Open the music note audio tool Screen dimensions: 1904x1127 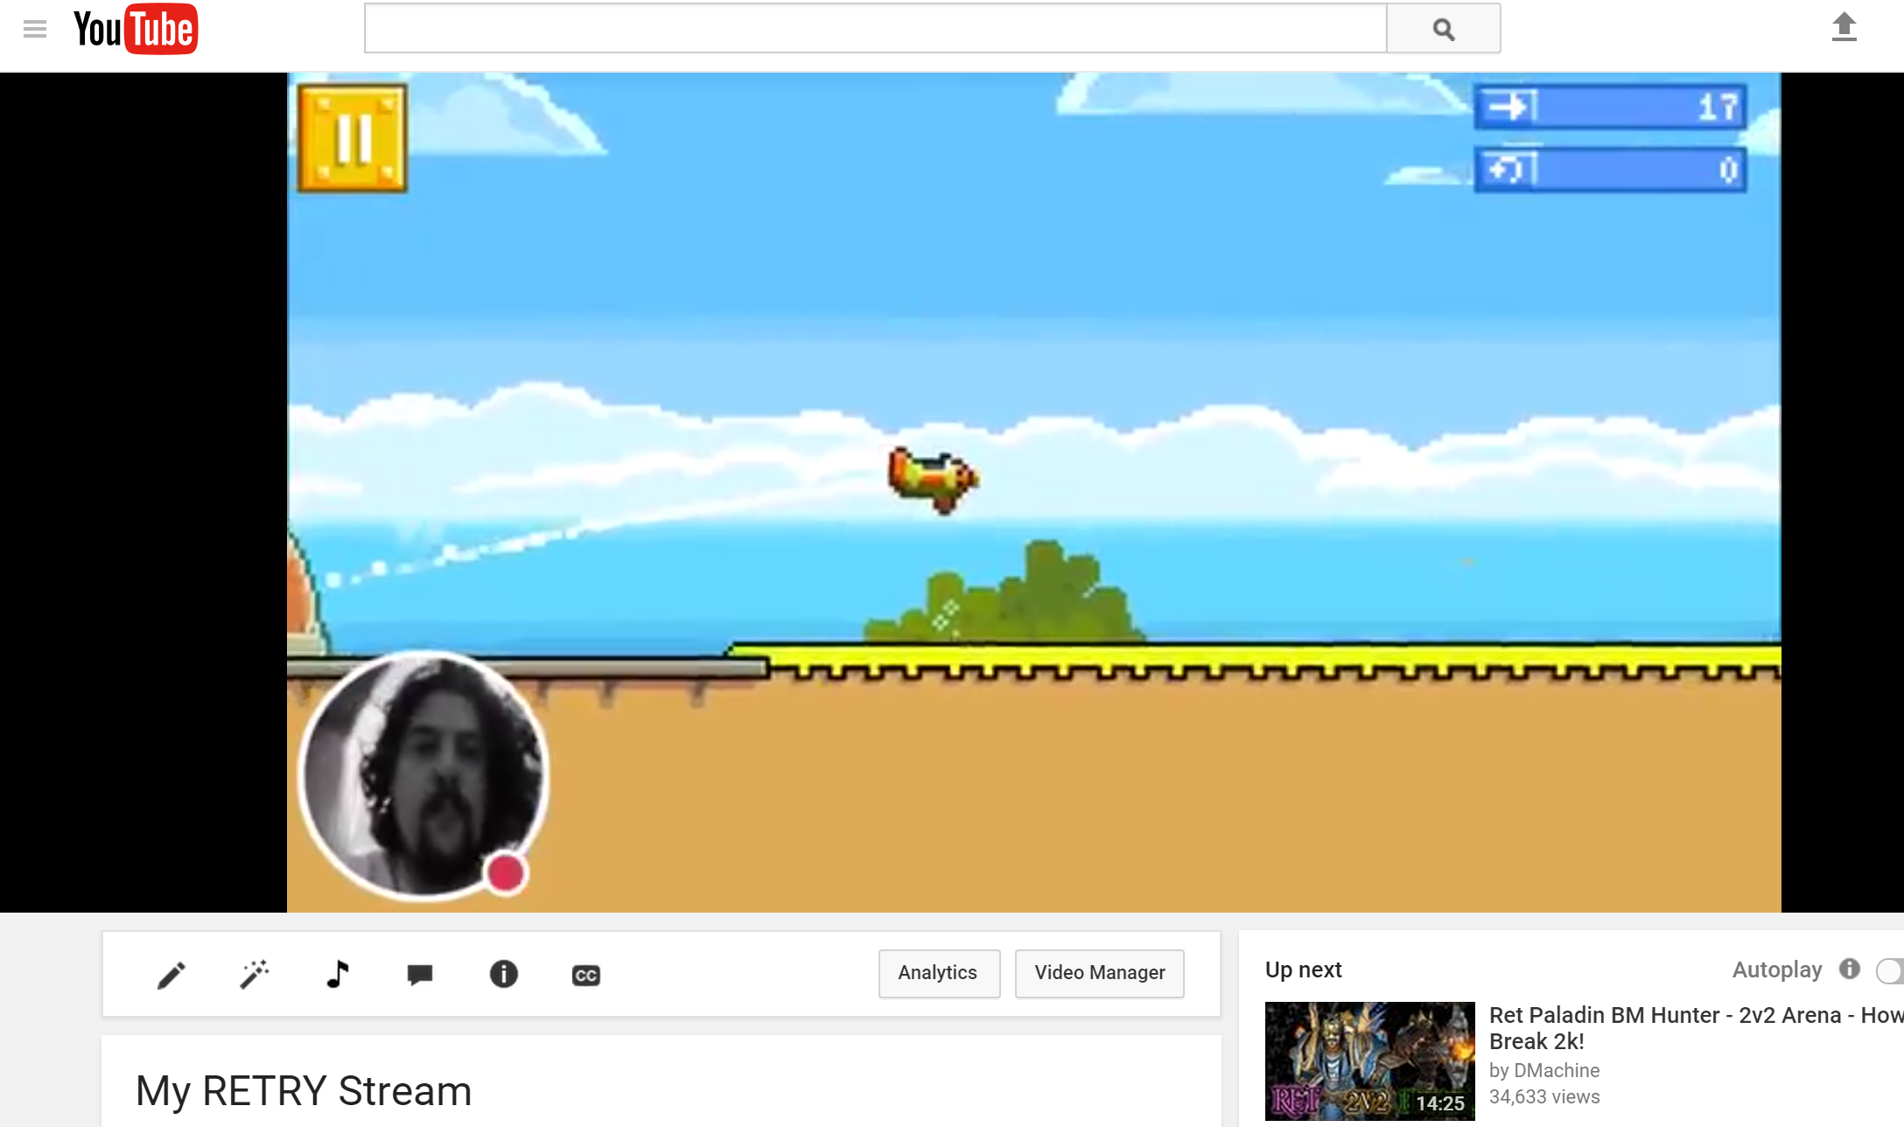tap(338, 974)
